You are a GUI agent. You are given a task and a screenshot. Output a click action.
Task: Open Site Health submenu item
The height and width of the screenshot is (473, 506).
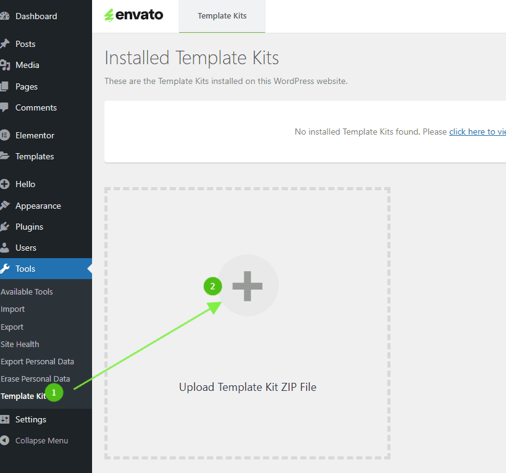click(20, 344)
